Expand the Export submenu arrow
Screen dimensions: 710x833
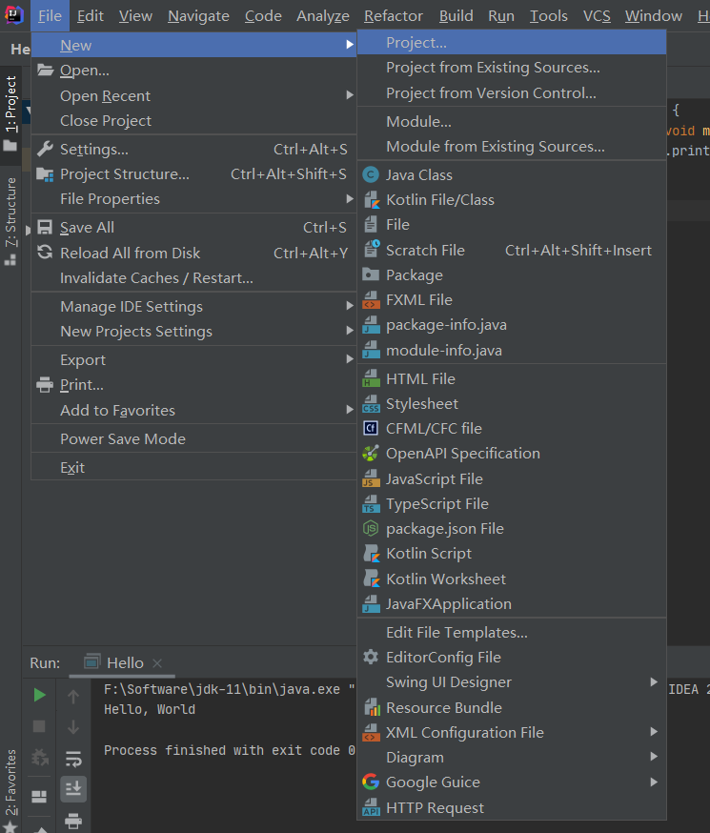(350, 359)
